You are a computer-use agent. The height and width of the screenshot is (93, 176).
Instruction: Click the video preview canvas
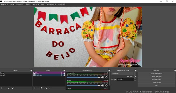(x=88, y=37)
